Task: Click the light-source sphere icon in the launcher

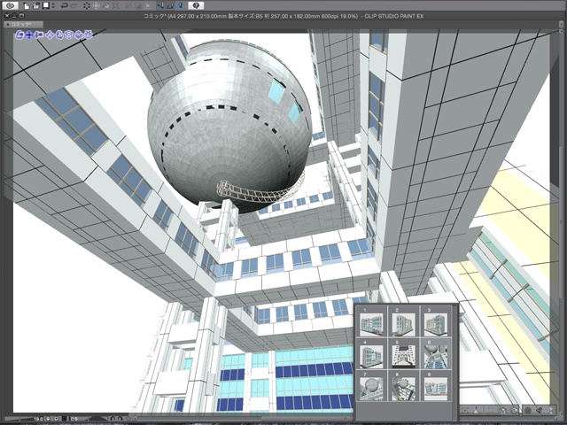Action: (528, 410)
